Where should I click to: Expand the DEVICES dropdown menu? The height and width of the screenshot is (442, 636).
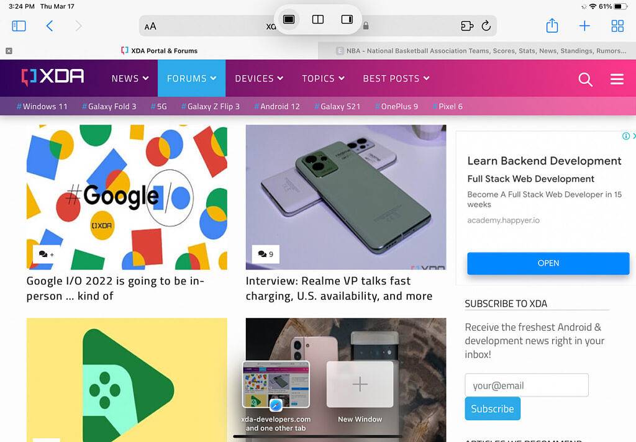click(x=259, y=78)
